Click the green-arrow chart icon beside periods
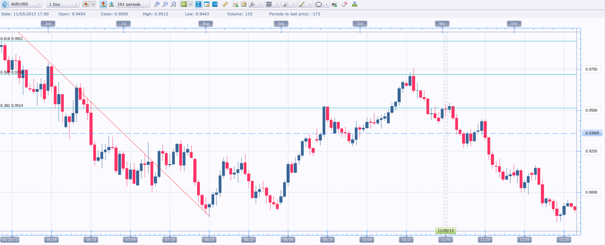This screenshot has width=605, height=245. [111, 4]
